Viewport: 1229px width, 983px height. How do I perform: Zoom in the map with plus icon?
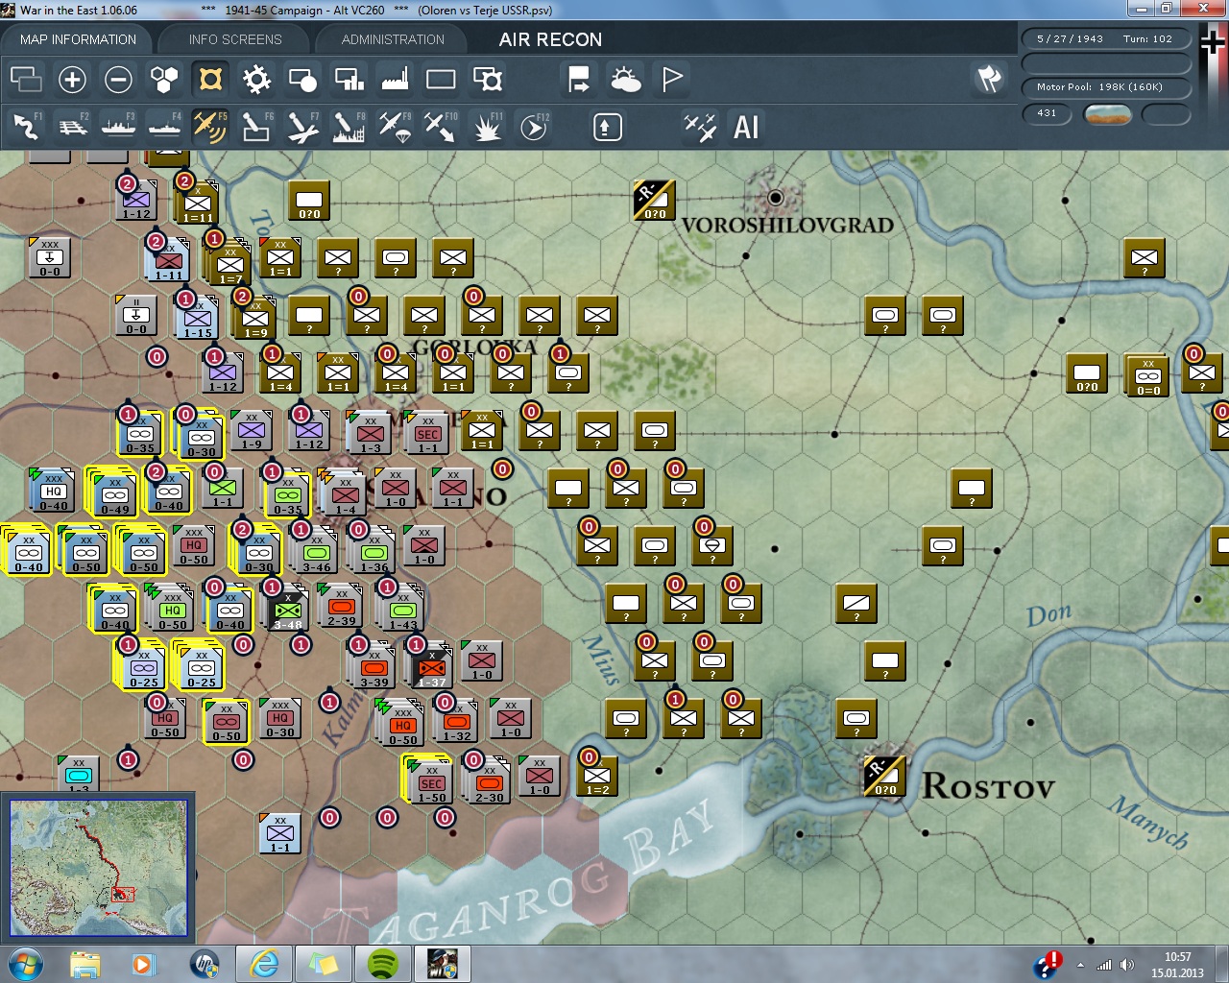point(72,79)
